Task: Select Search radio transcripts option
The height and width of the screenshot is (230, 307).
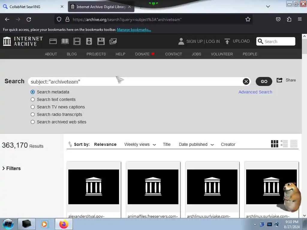Action: [33, 114]
